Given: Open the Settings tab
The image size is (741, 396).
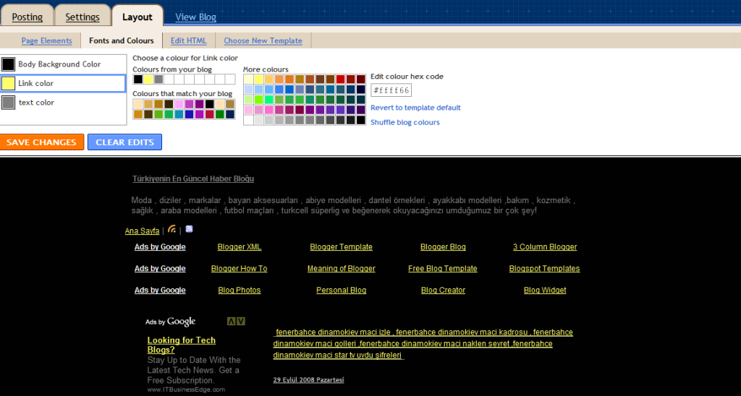Looking at the screenshot, I should [82, 17].
